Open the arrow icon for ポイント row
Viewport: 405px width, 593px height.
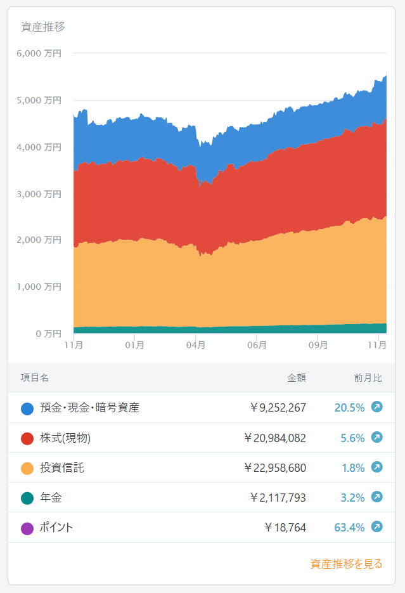point(376,527)
